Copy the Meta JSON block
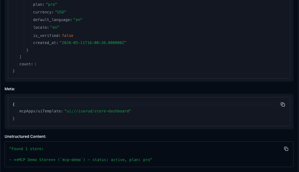Screen dimensions: 299x172 click(283, 104)
